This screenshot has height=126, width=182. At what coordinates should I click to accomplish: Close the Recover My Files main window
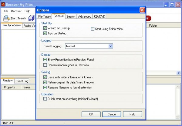(x=178, y=5)
